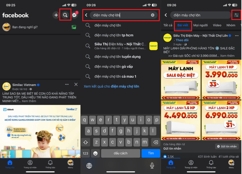The height and width of the screenshot is (174, 242).
Task: Switch to the 'Mọi người' results tab
Action: [200, 25]
